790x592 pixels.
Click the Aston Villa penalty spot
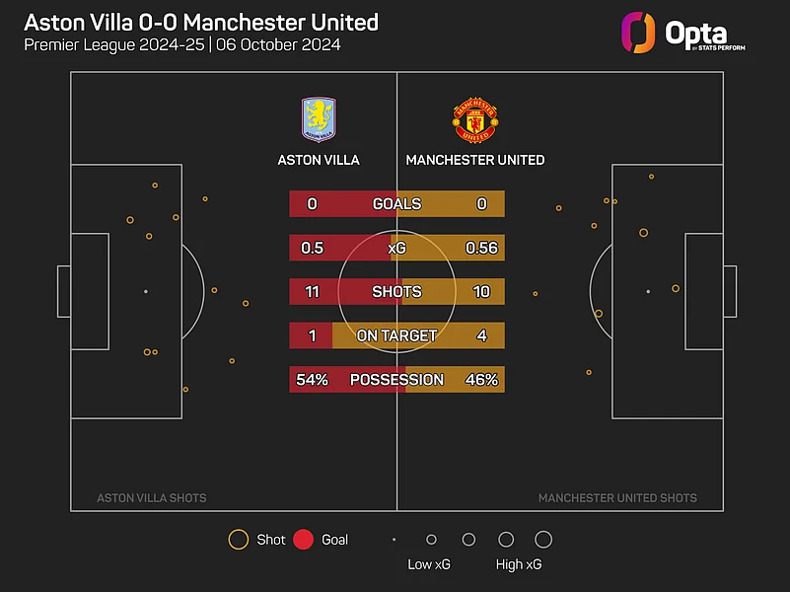point(145,292)
